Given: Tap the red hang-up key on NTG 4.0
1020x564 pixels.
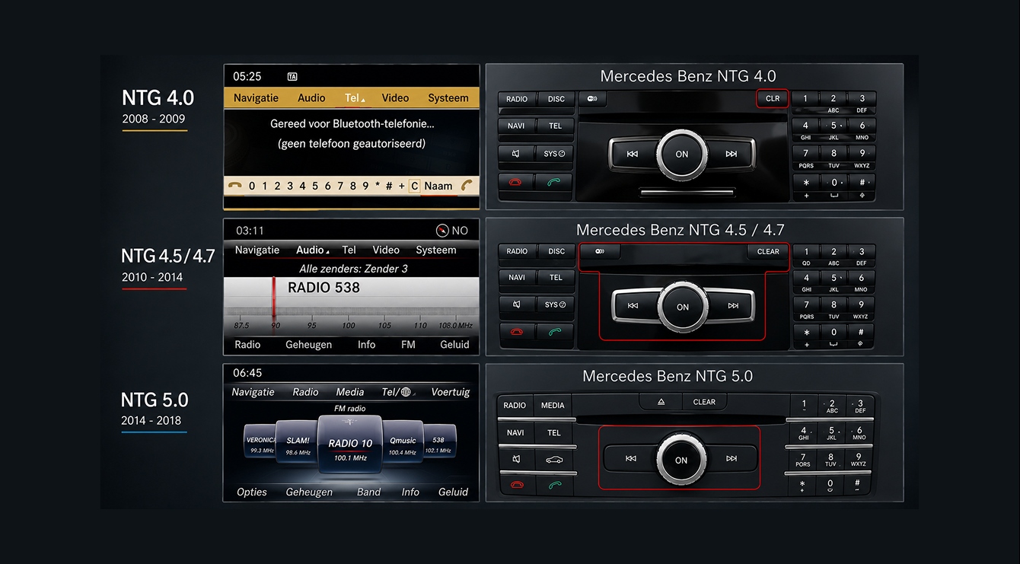Looking at the screenshot, I should pyautogui.click(x=516, y=183).
